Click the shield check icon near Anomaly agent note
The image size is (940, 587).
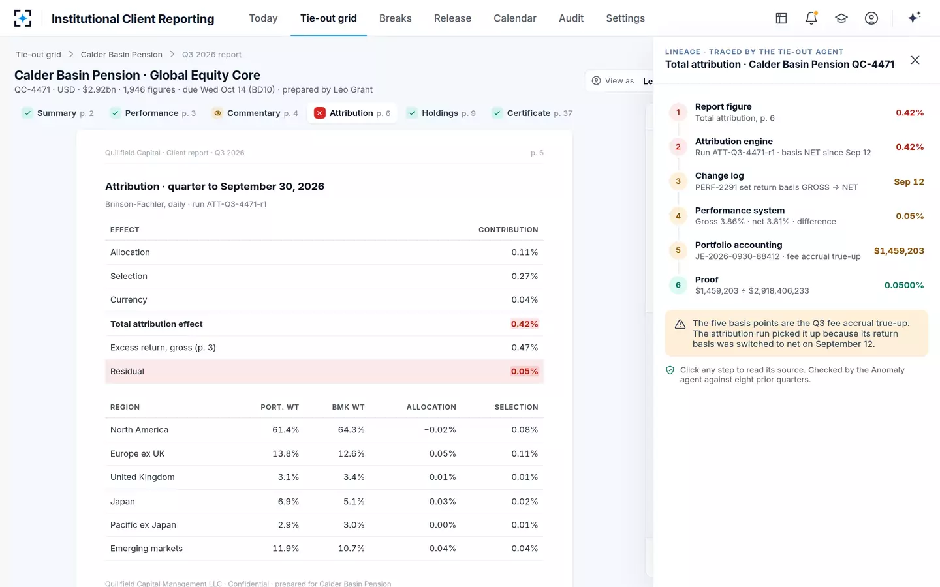[670, 370]
